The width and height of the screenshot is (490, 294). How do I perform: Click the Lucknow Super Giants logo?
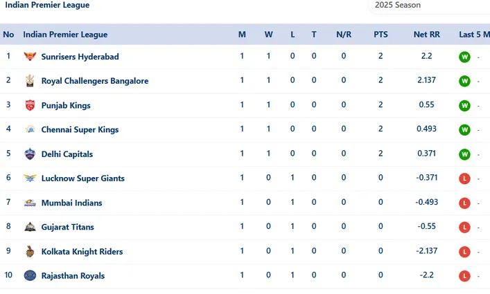30,178
